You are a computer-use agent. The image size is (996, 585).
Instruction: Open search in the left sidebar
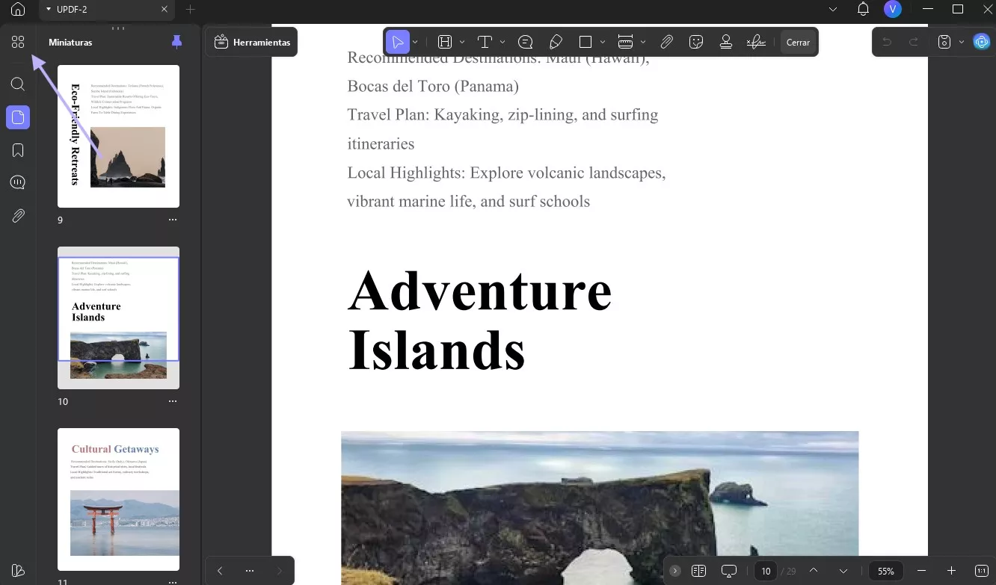point(18,84)
